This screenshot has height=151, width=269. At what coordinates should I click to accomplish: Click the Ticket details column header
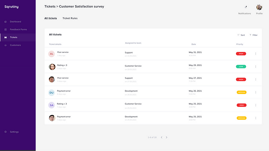tap(55, 44)
